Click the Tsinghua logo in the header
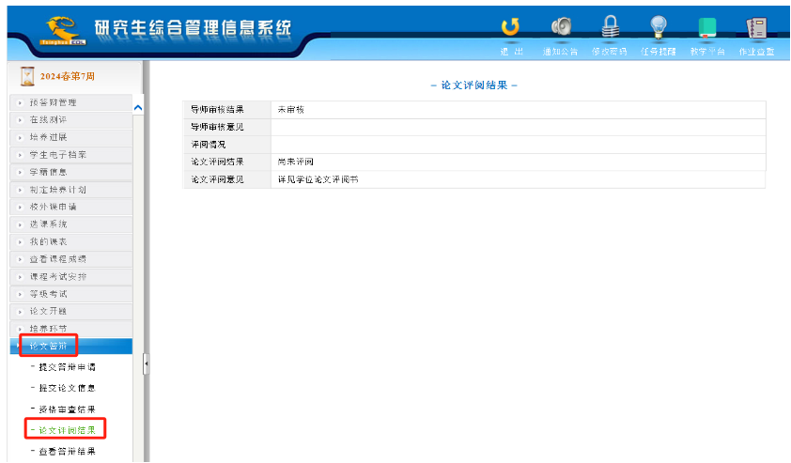Viewport: 791px width, 463px height. [x=63, y=31]
